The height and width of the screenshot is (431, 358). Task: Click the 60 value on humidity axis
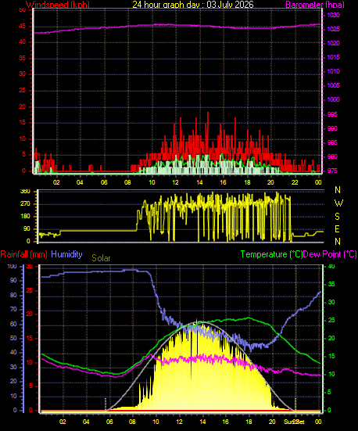point(13,325)
